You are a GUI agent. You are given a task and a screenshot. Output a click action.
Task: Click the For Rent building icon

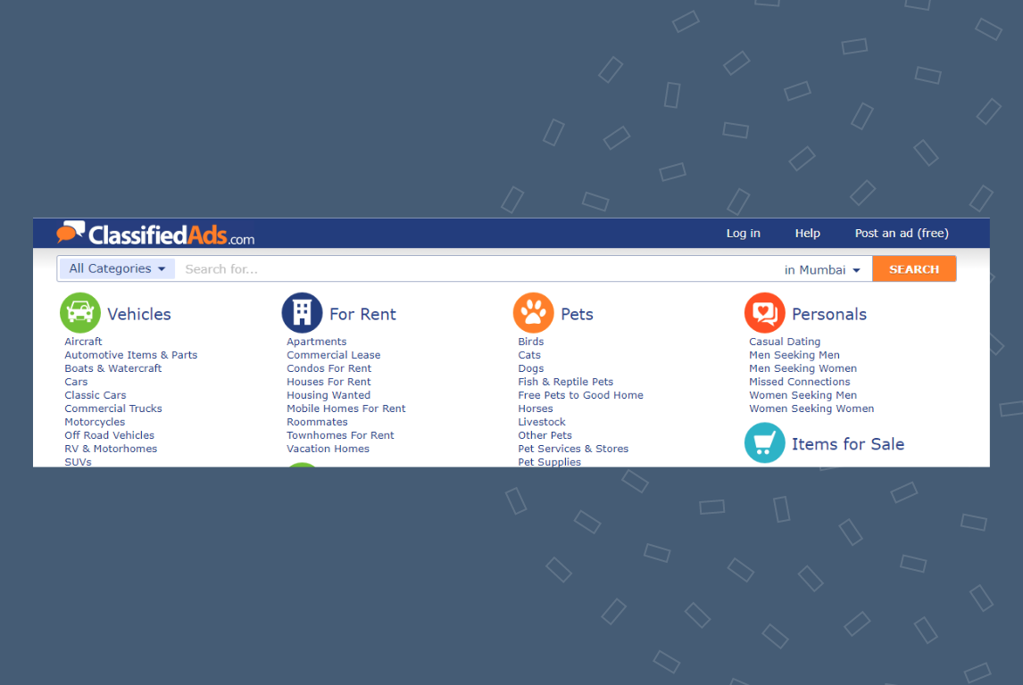click(x=302, y=312)
